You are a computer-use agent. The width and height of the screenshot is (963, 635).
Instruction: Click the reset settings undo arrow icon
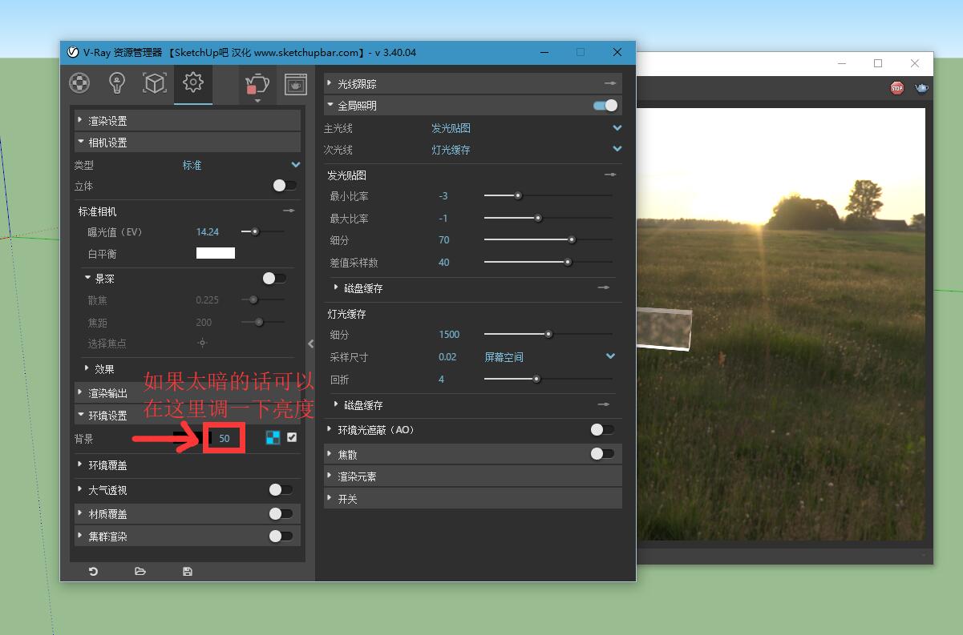[93, 571]
